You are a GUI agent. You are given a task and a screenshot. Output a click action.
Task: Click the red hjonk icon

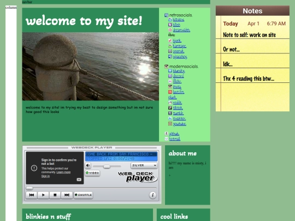click(x=170, y=40)
